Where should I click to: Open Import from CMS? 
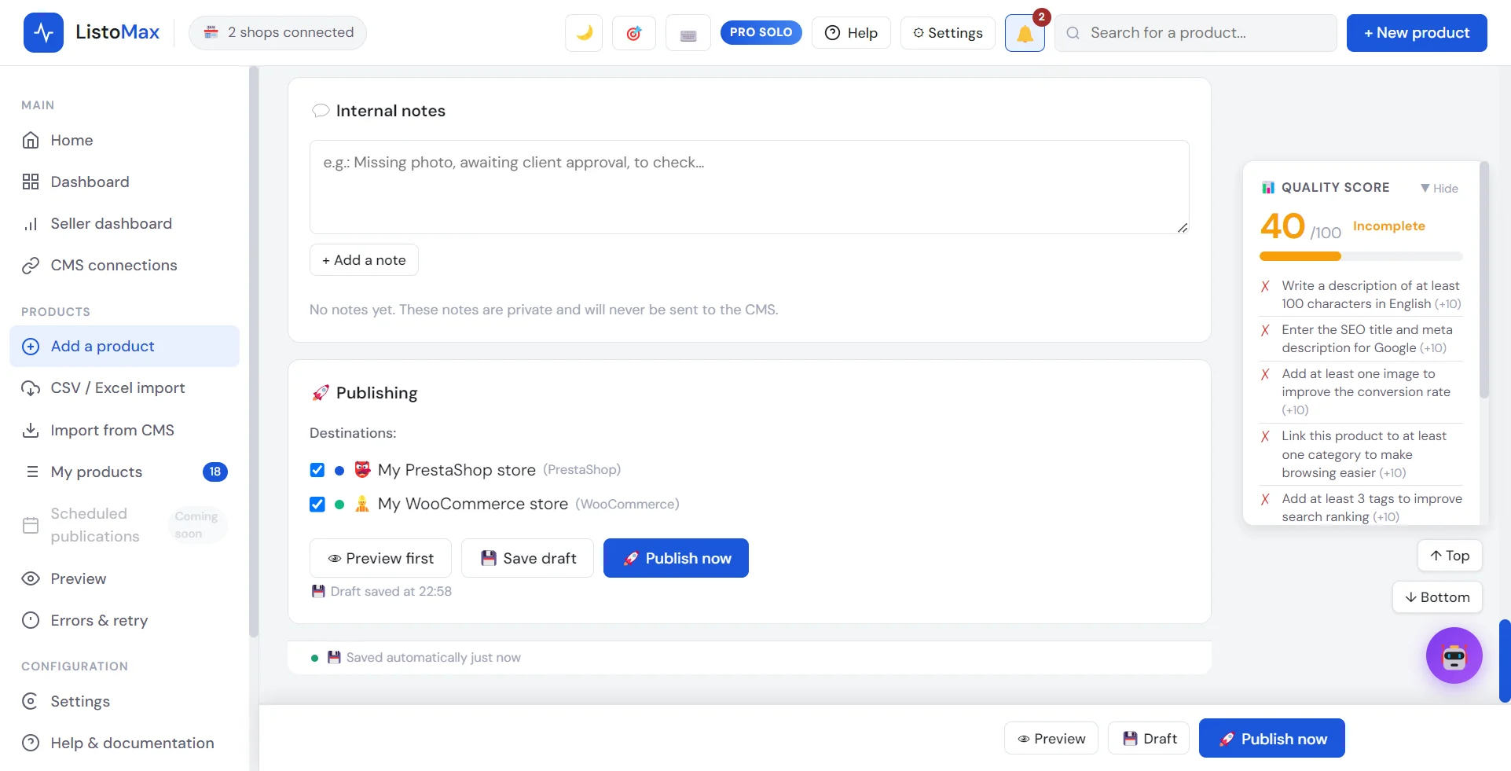point(124,430)
